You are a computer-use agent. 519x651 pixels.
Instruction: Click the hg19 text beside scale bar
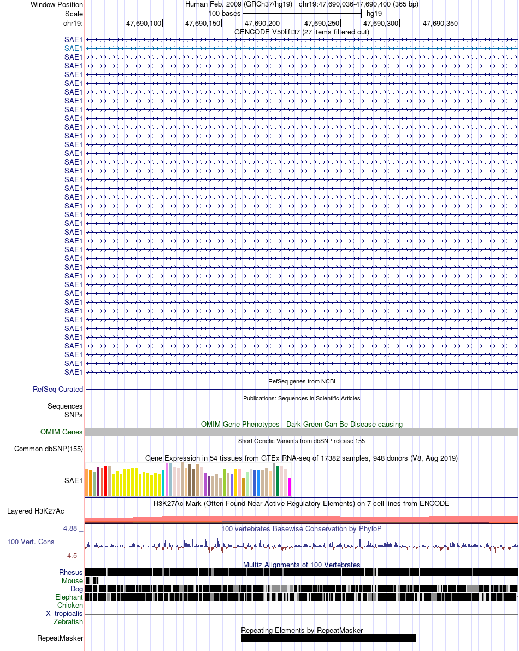[374, 14]
